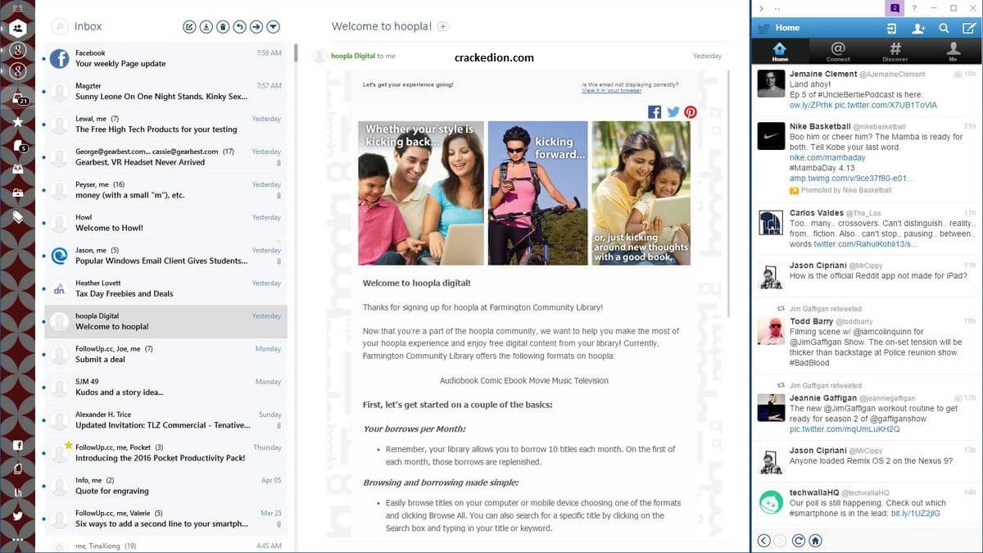Open the drafts folder with 5 badge

pos(19,146)
